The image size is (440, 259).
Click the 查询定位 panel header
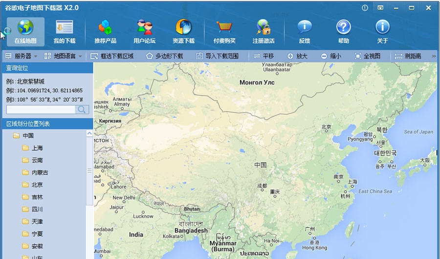(48, 68)
